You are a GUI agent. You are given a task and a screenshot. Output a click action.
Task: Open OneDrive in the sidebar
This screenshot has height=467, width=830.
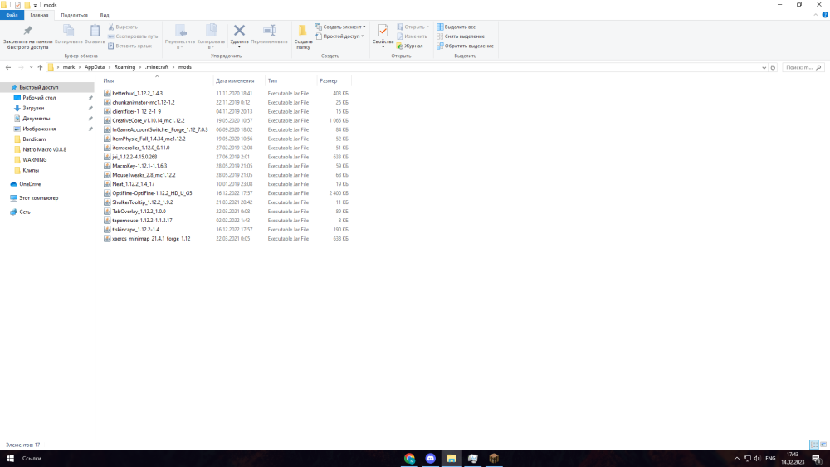click(30, 184)
